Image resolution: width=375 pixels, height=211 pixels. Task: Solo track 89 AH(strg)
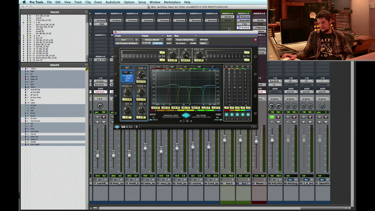[287, 122]
